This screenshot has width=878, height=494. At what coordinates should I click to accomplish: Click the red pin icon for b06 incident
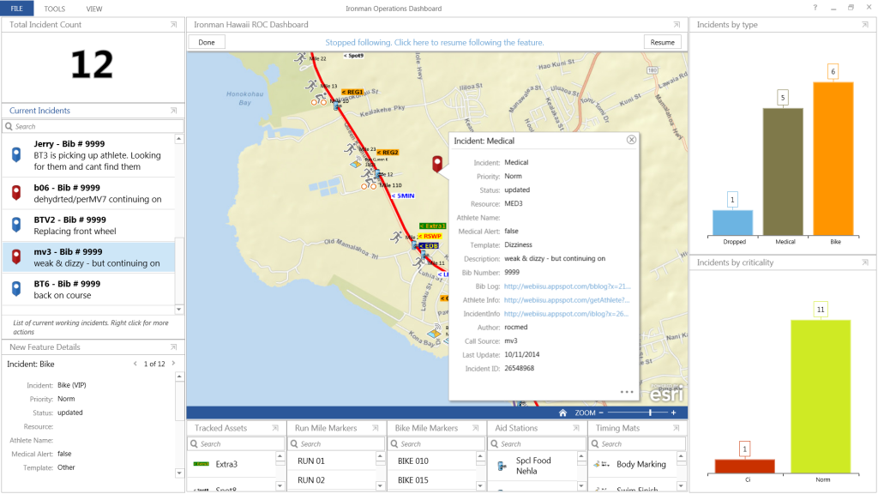[17, 193]
